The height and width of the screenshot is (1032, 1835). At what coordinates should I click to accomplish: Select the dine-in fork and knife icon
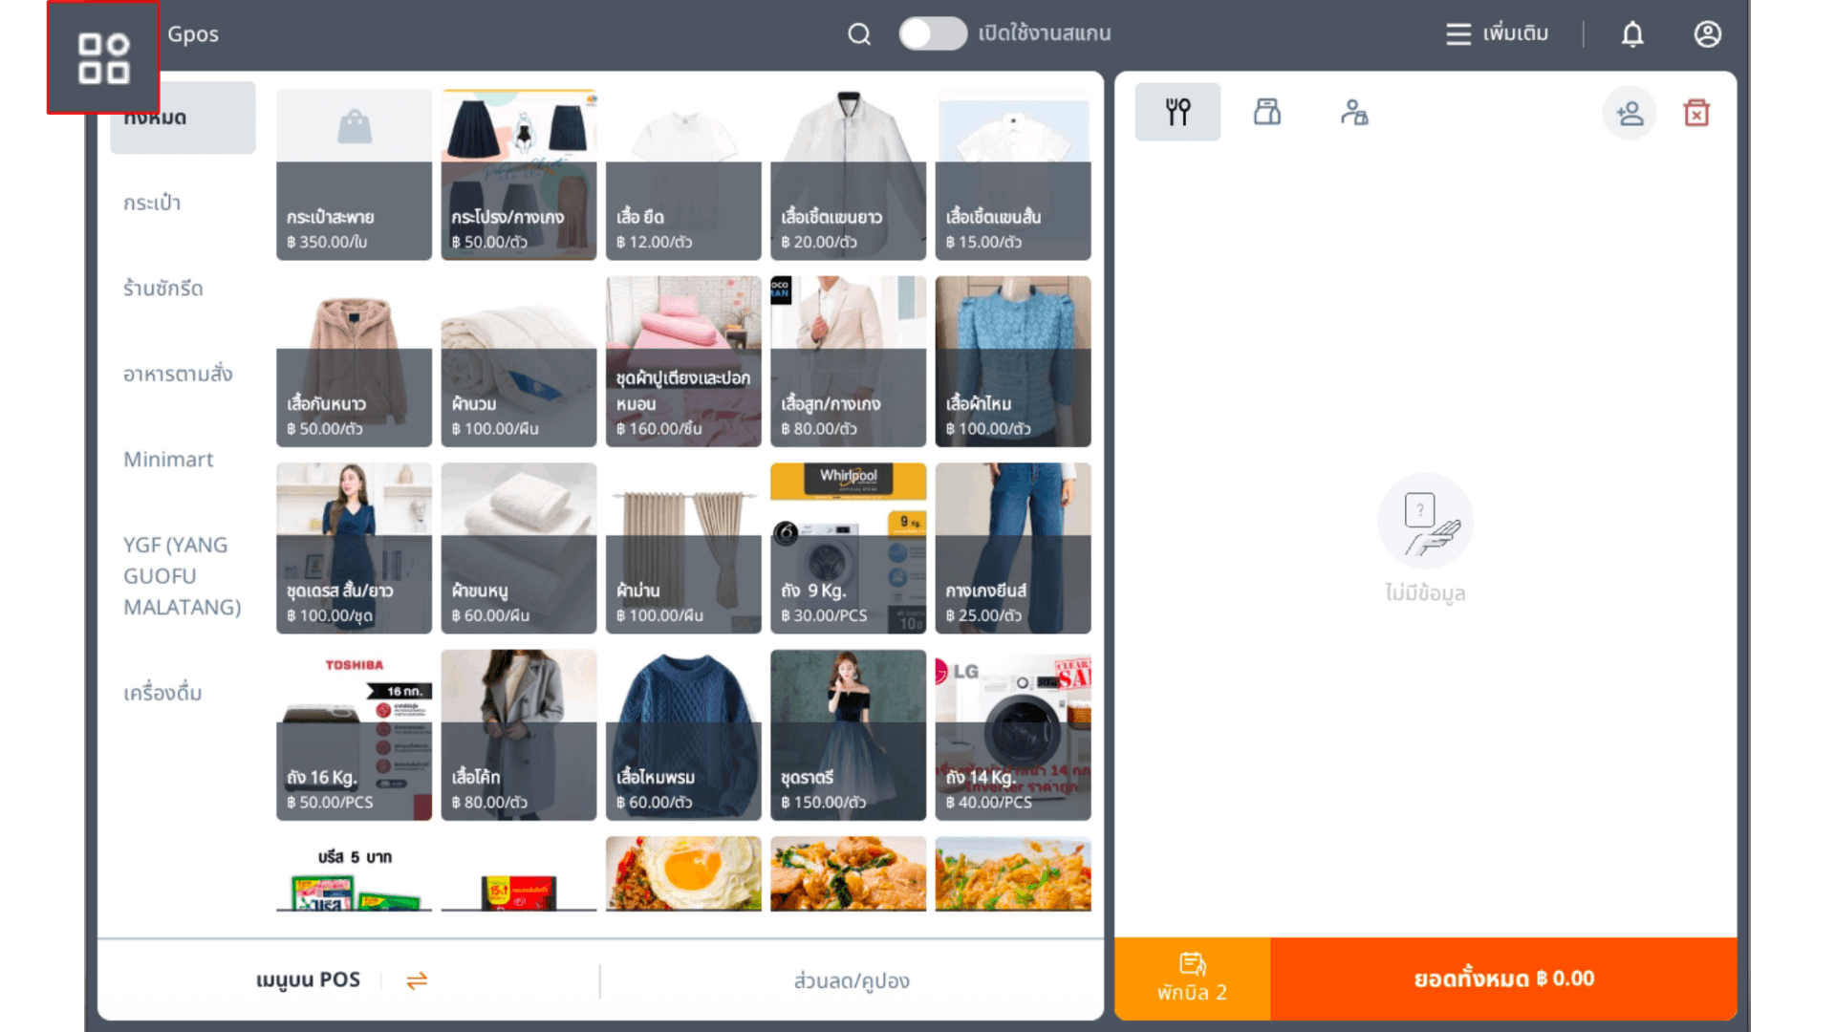click(1177, 112)
